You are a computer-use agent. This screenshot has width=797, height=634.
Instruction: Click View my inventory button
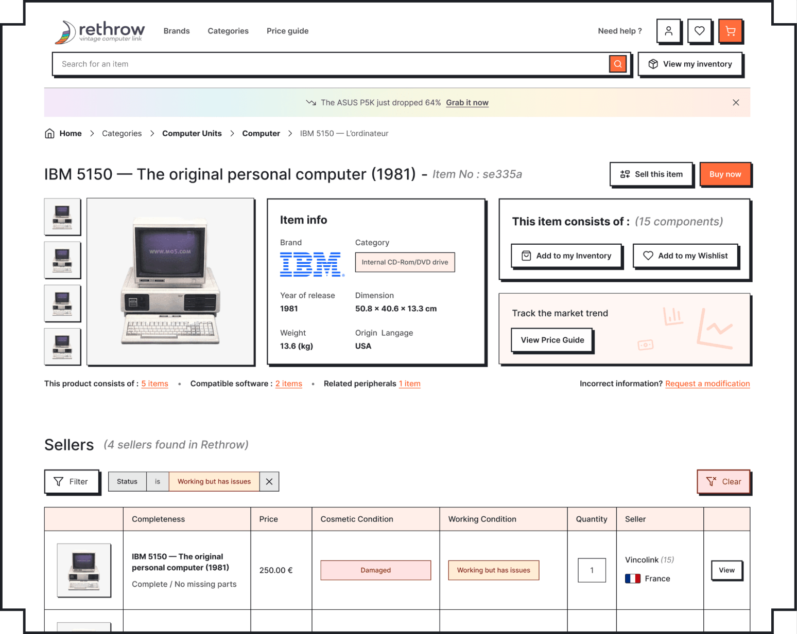tap(690, 64)
